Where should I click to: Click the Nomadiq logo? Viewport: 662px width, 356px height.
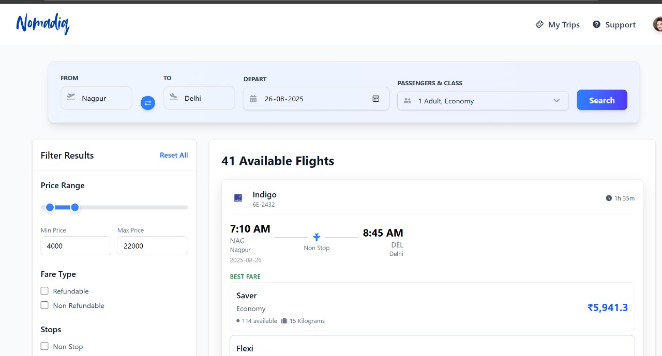pos(43,24)
